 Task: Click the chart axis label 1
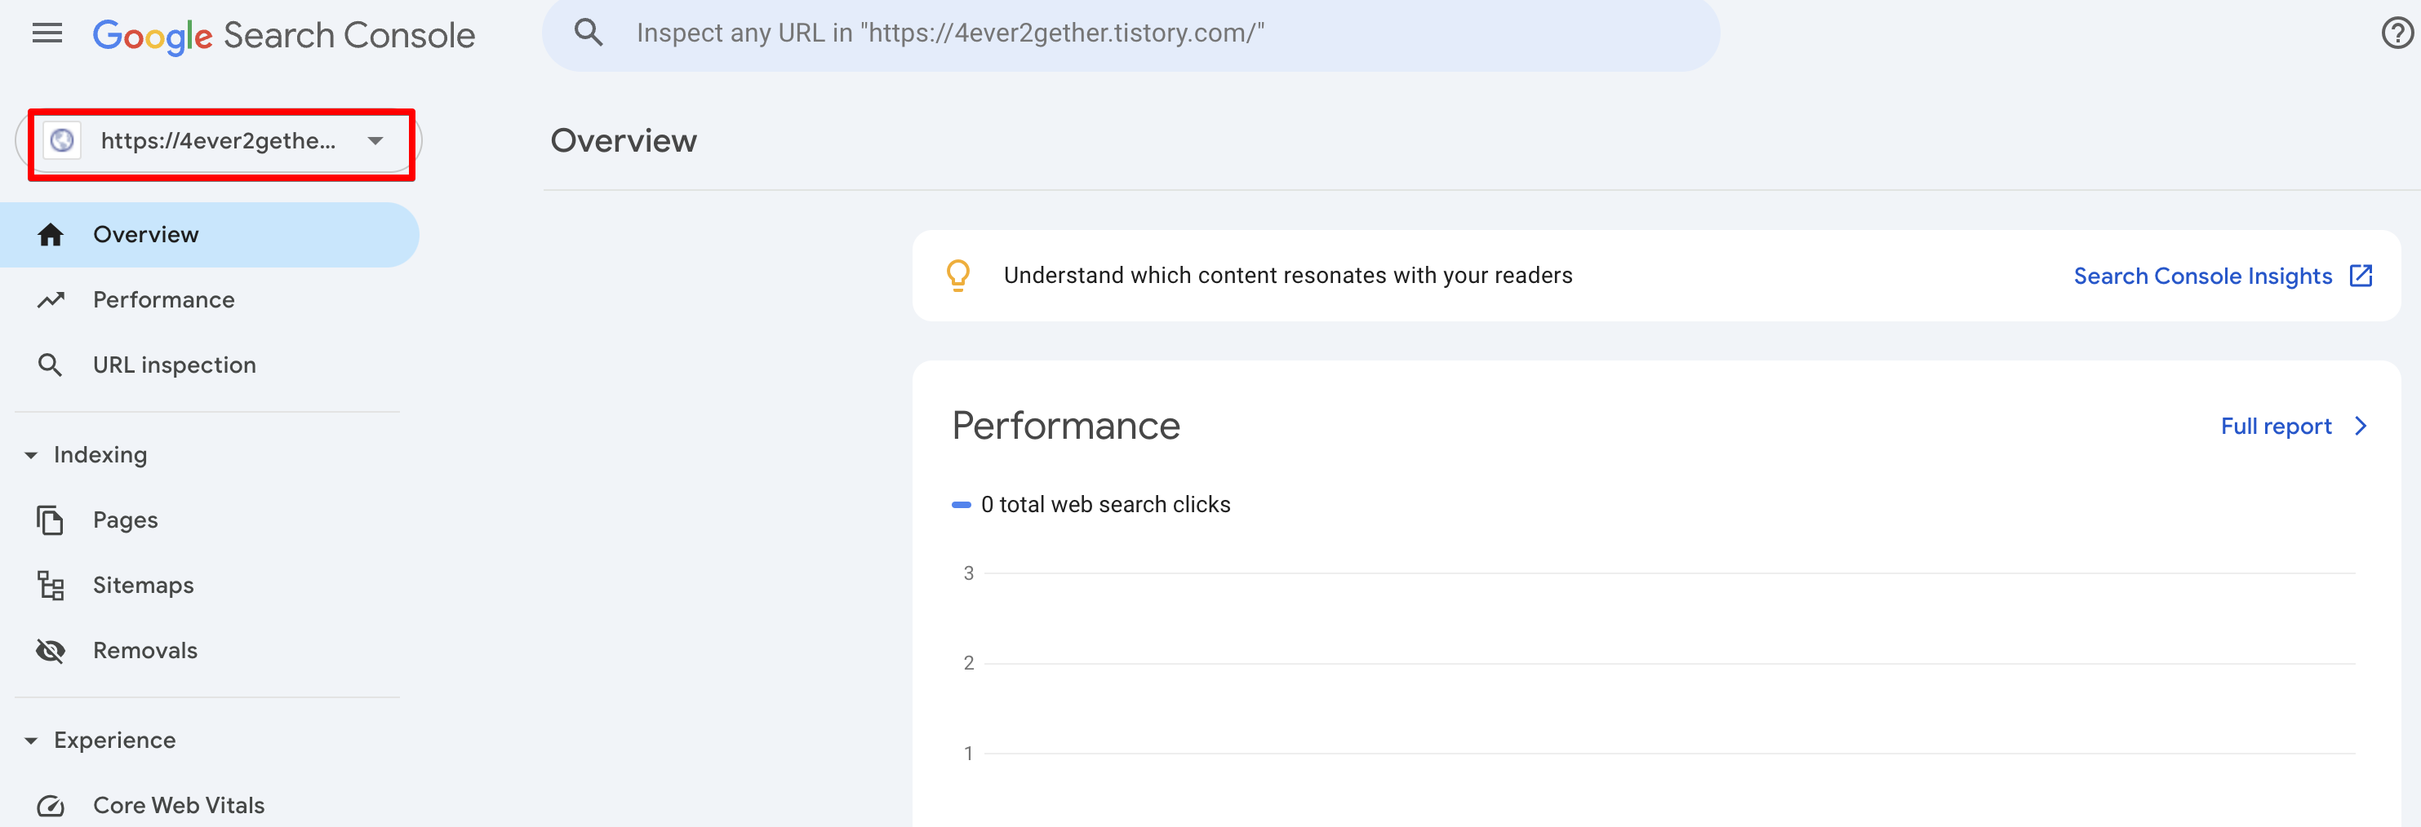click(x=968, y=754)
